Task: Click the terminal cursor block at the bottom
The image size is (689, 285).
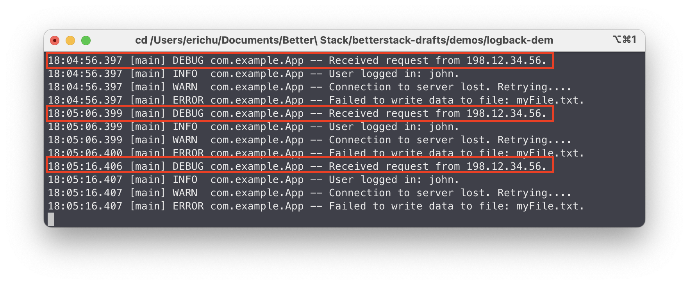Action: click(51, 219)
